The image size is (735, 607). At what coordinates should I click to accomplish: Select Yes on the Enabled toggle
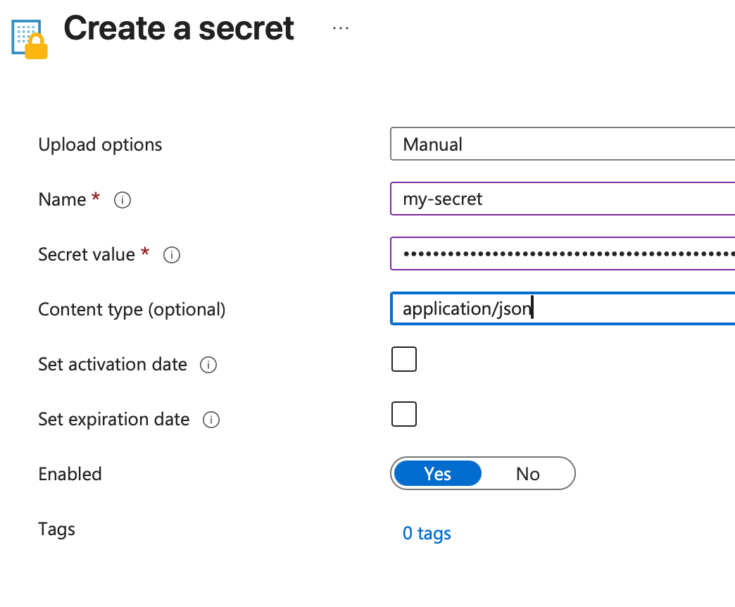(x=437, y=474)
